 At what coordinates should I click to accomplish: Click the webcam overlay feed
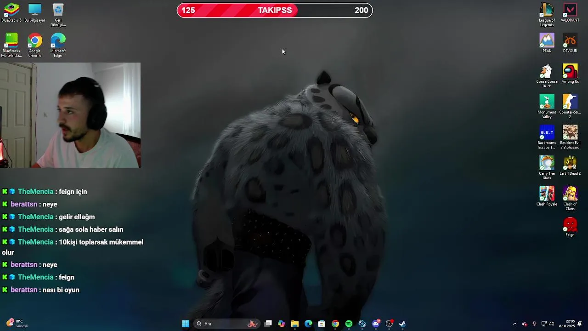70,115
